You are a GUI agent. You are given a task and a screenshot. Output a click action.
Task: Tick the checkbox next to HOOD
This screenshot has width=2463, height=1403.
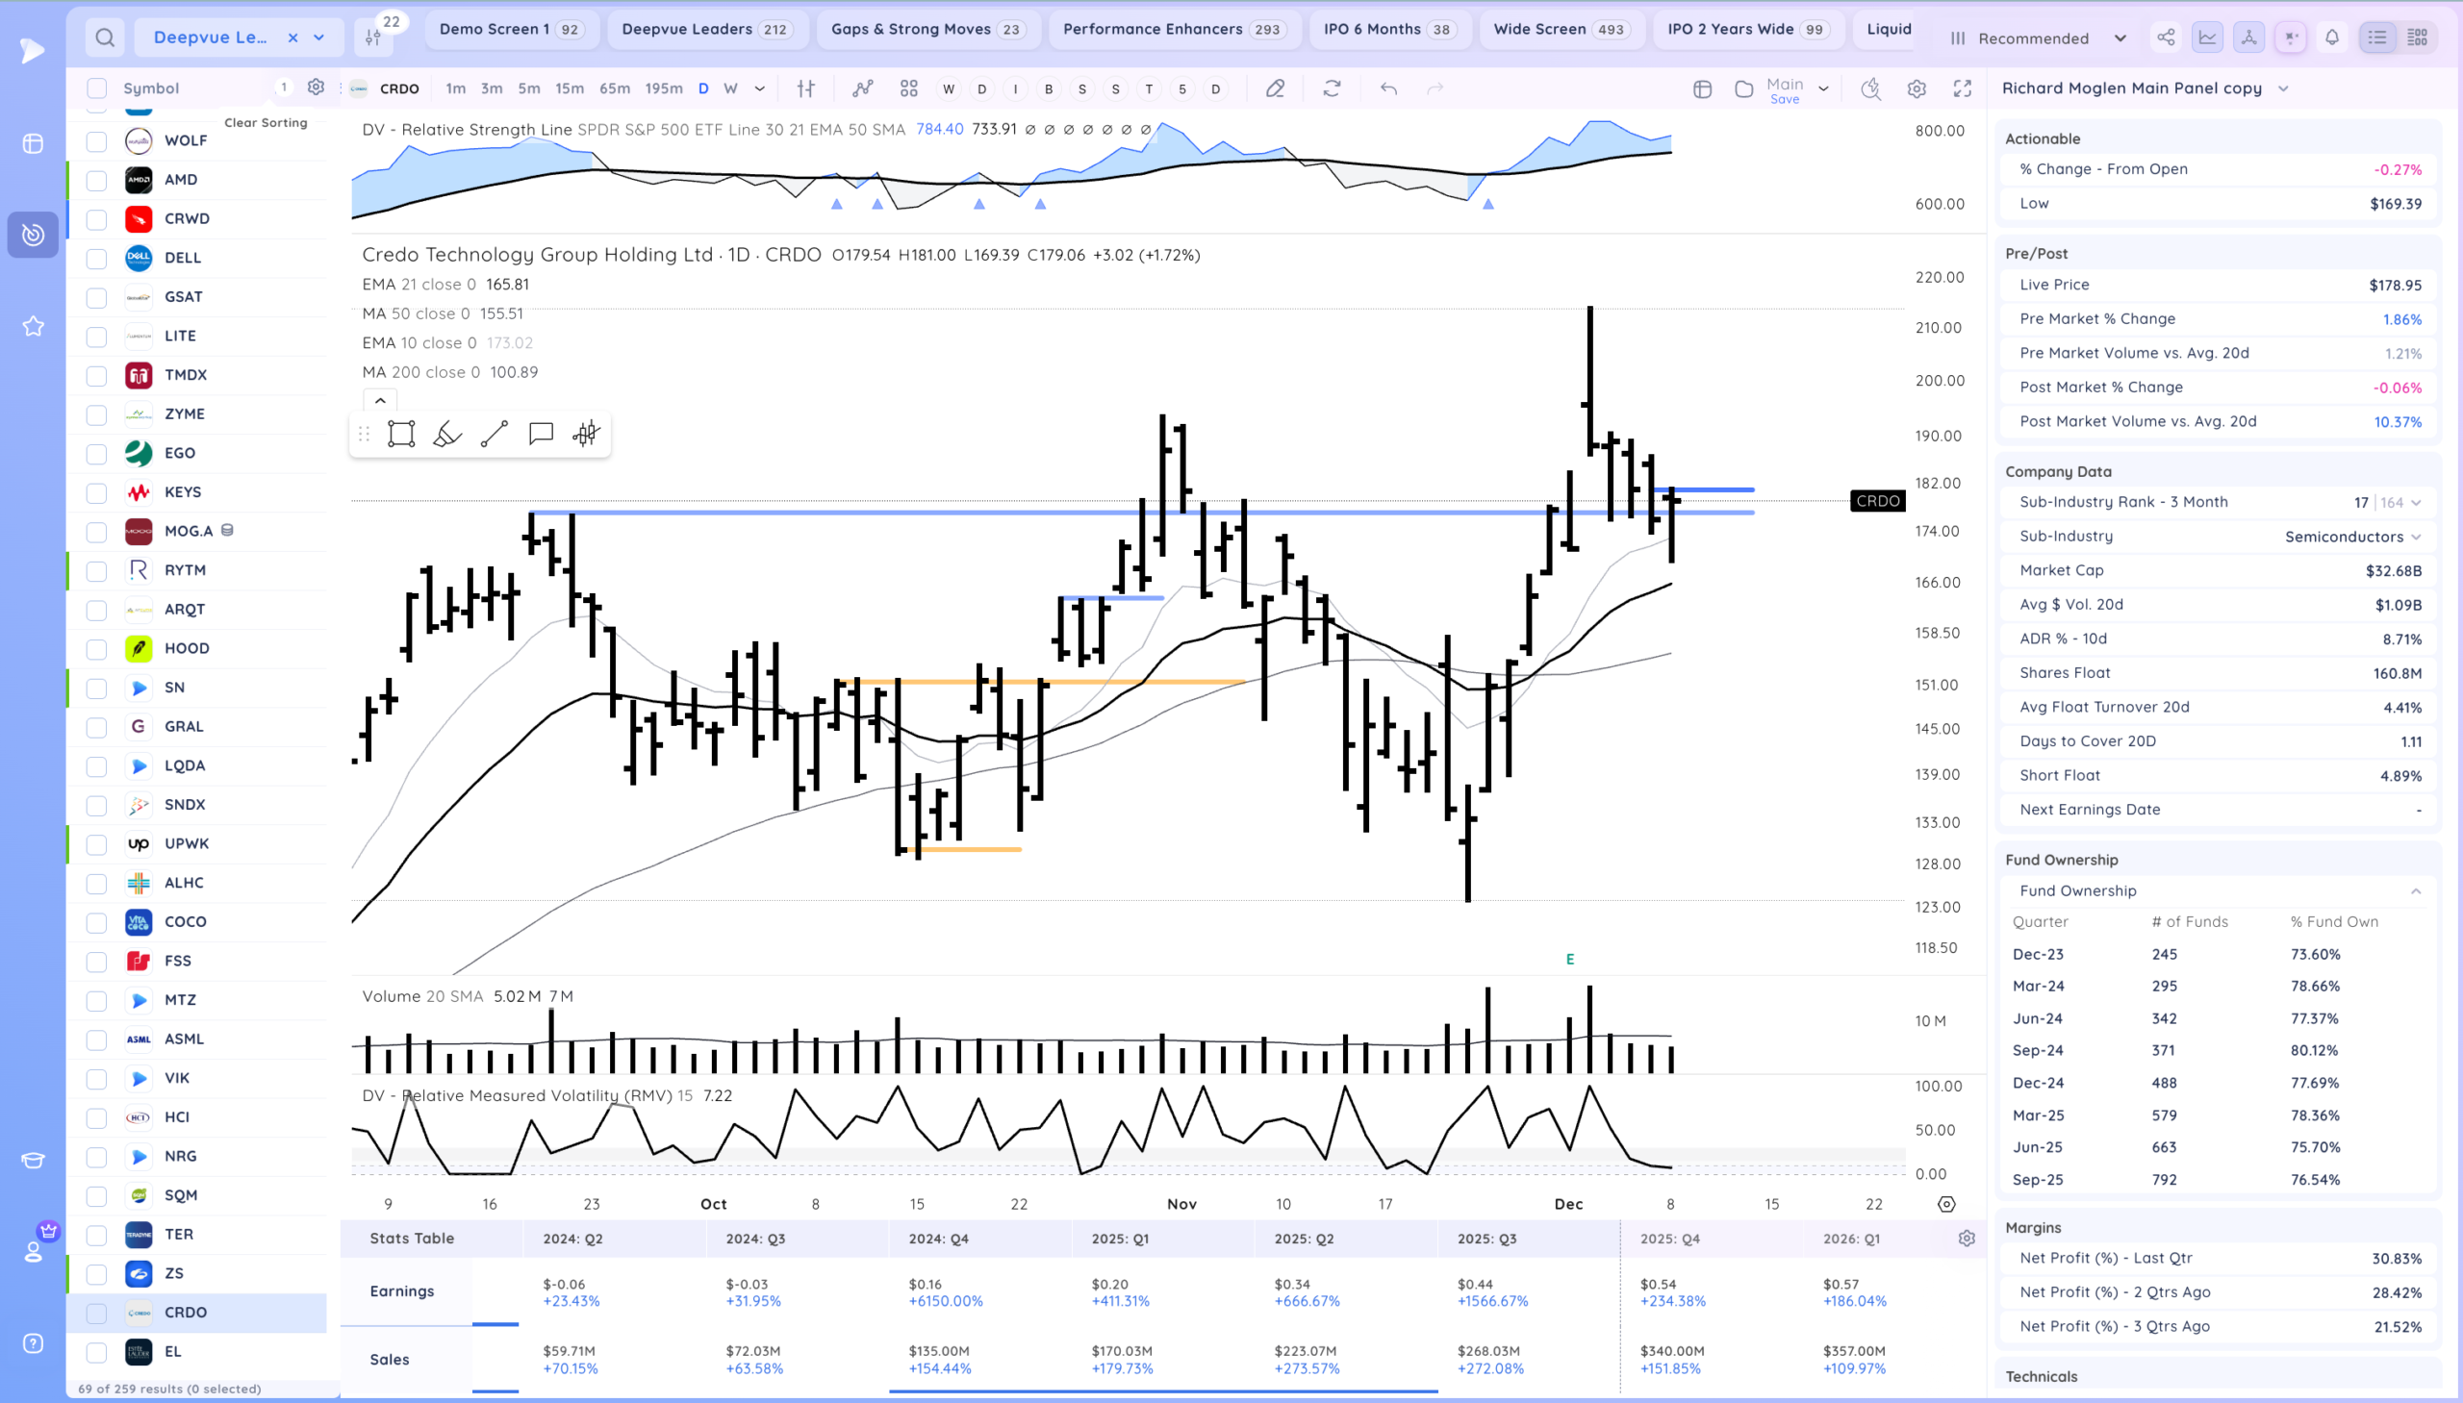click(x=96, y=648)
